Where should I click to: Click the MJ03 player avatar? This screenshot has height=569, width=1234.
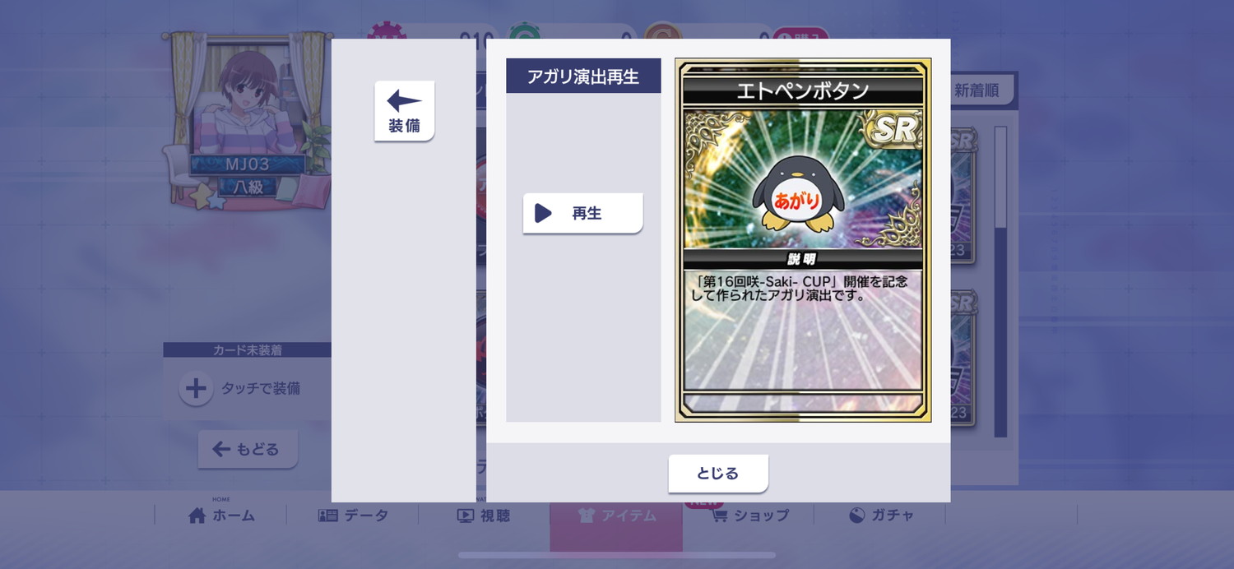coord(247,115)
